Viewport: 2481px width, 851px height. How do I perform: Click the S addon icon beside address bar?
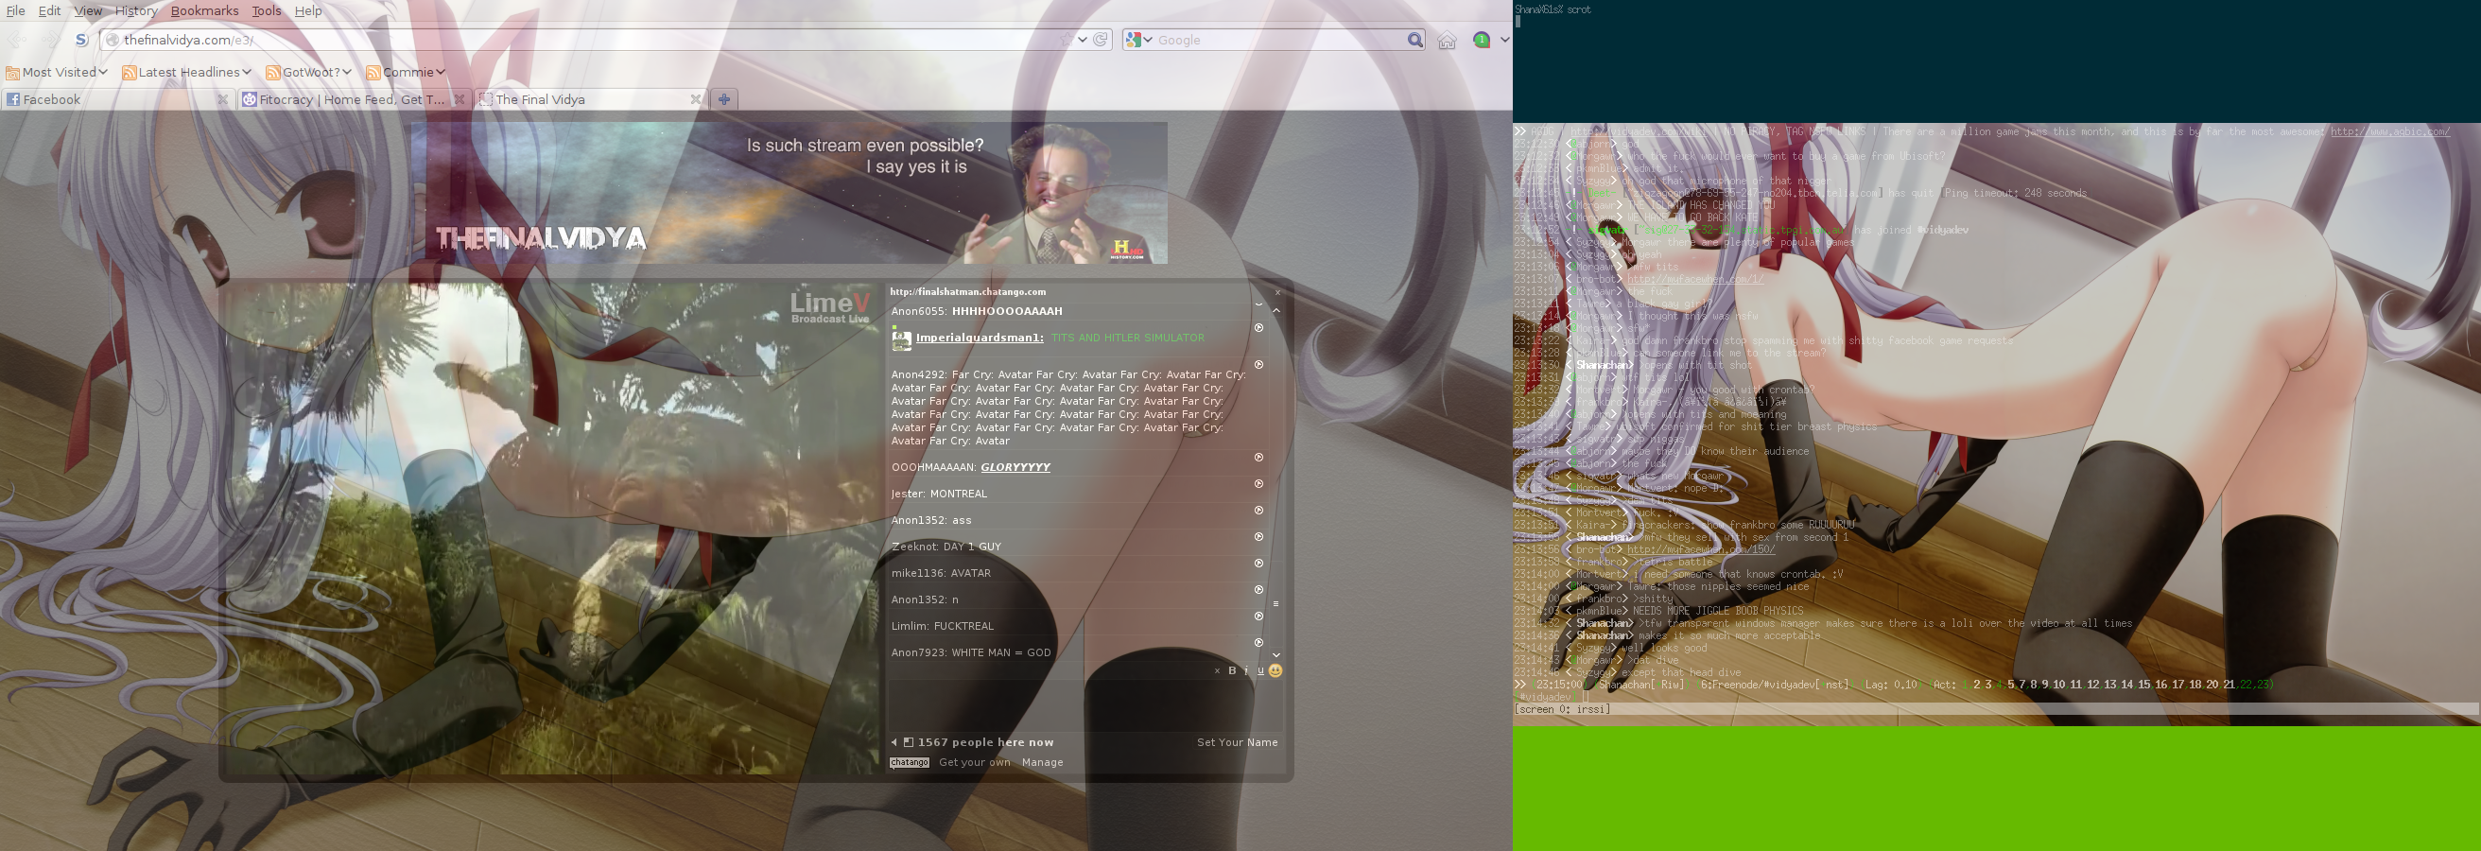click(82, 40)
